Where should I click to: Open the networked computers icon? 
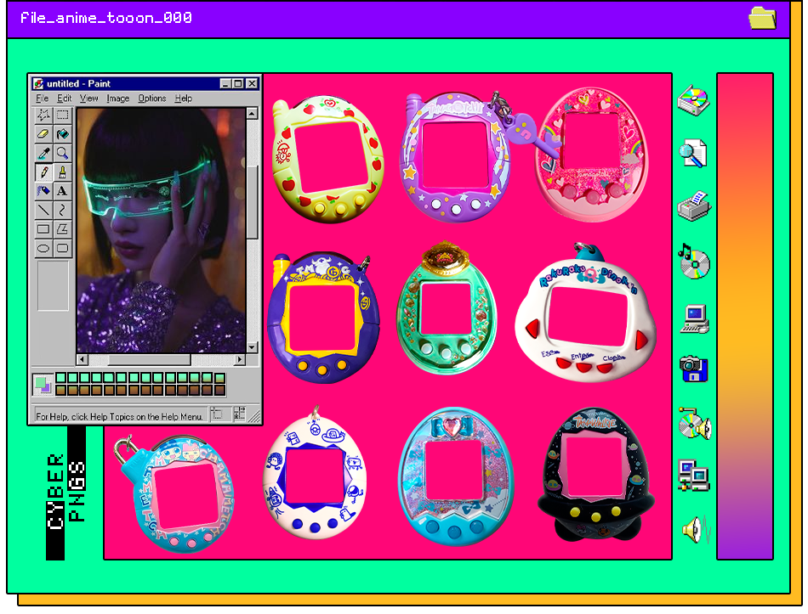[693, 475]
